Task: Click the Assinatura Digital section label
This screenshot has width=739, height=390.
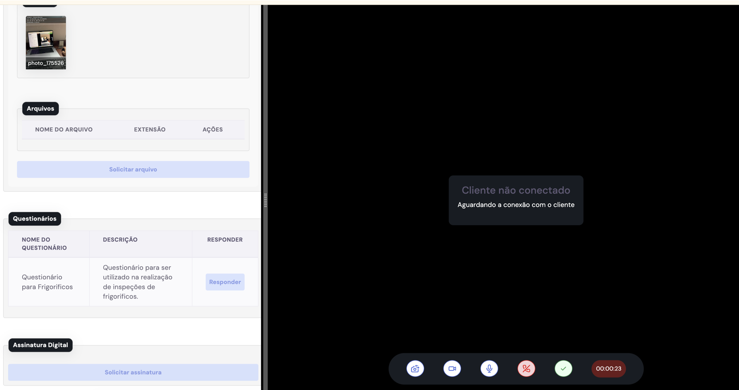Action: click(x=40, y=345)
